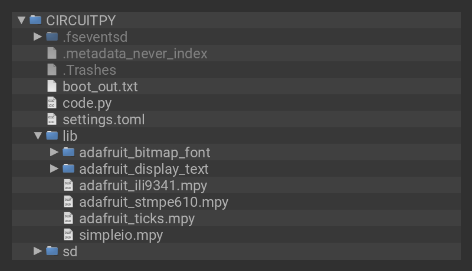Viewport: 472px width, 271px height.
Task: Click the boot_out.txt file icon
Action: click(x=52, y=86)
